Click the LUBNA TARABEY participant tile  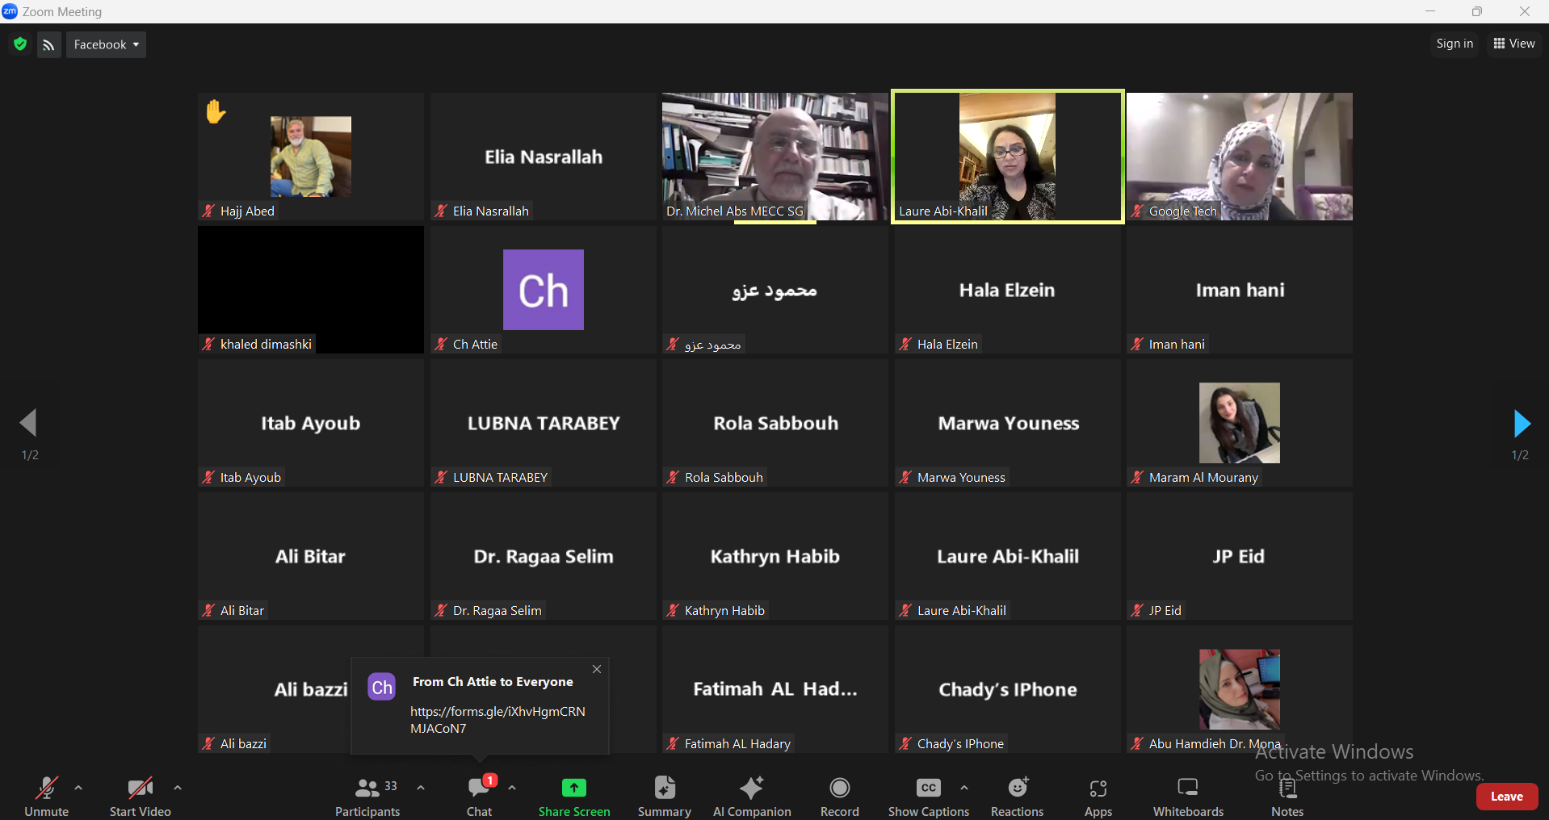click(x=544, y=423)
